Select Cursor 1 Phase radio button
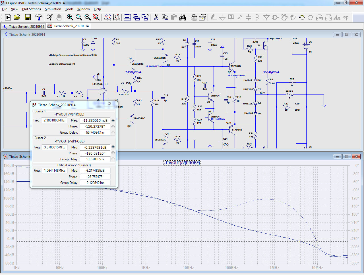The height and width of the screenshot is (275, 364). click(113, 127)
